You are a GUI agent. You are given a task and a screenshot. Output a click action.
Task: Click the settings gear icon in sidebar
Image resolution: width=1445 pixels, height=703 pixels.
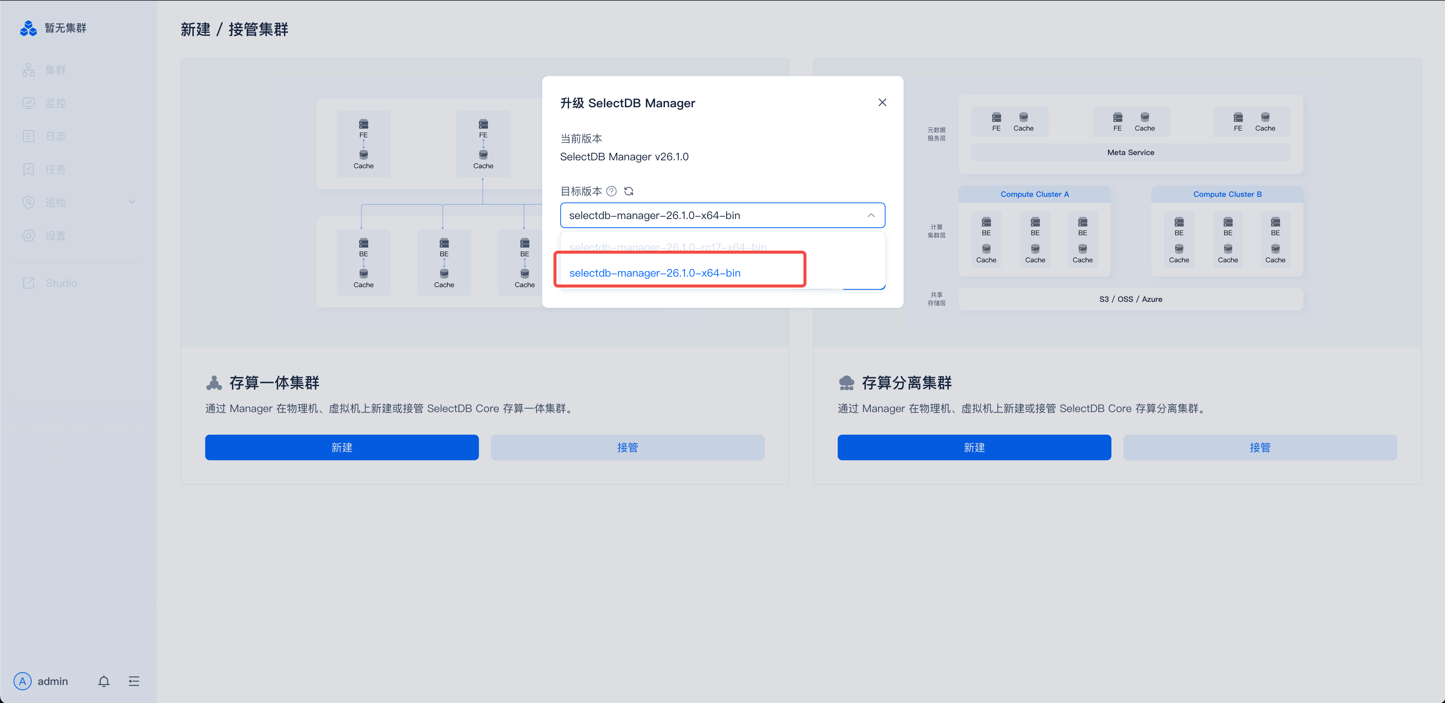(x=29, y=236)
